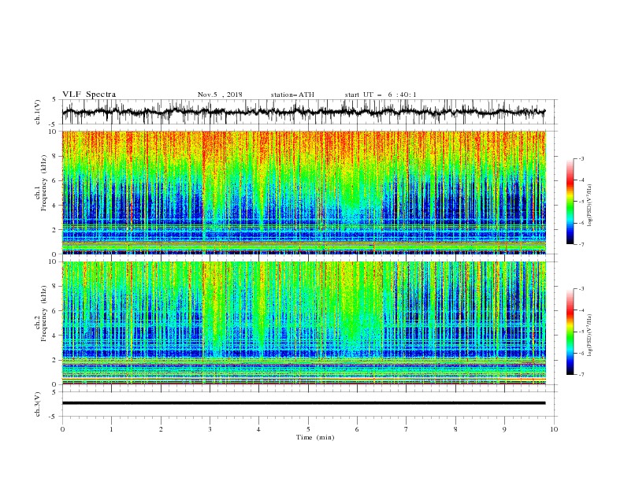Click time axis tick label "8"
This screenshot has width=624, height=482.
(455, 429)
